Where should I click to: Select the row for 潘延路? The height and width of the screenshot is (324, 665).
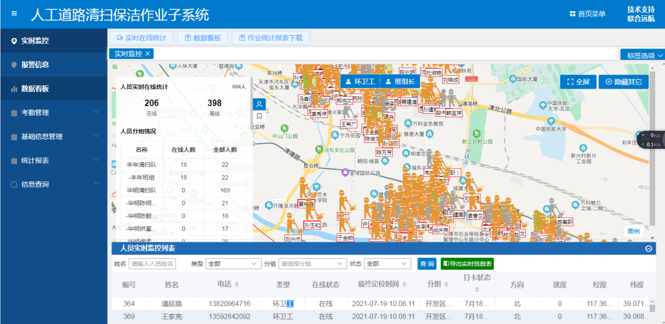(381, 304)
